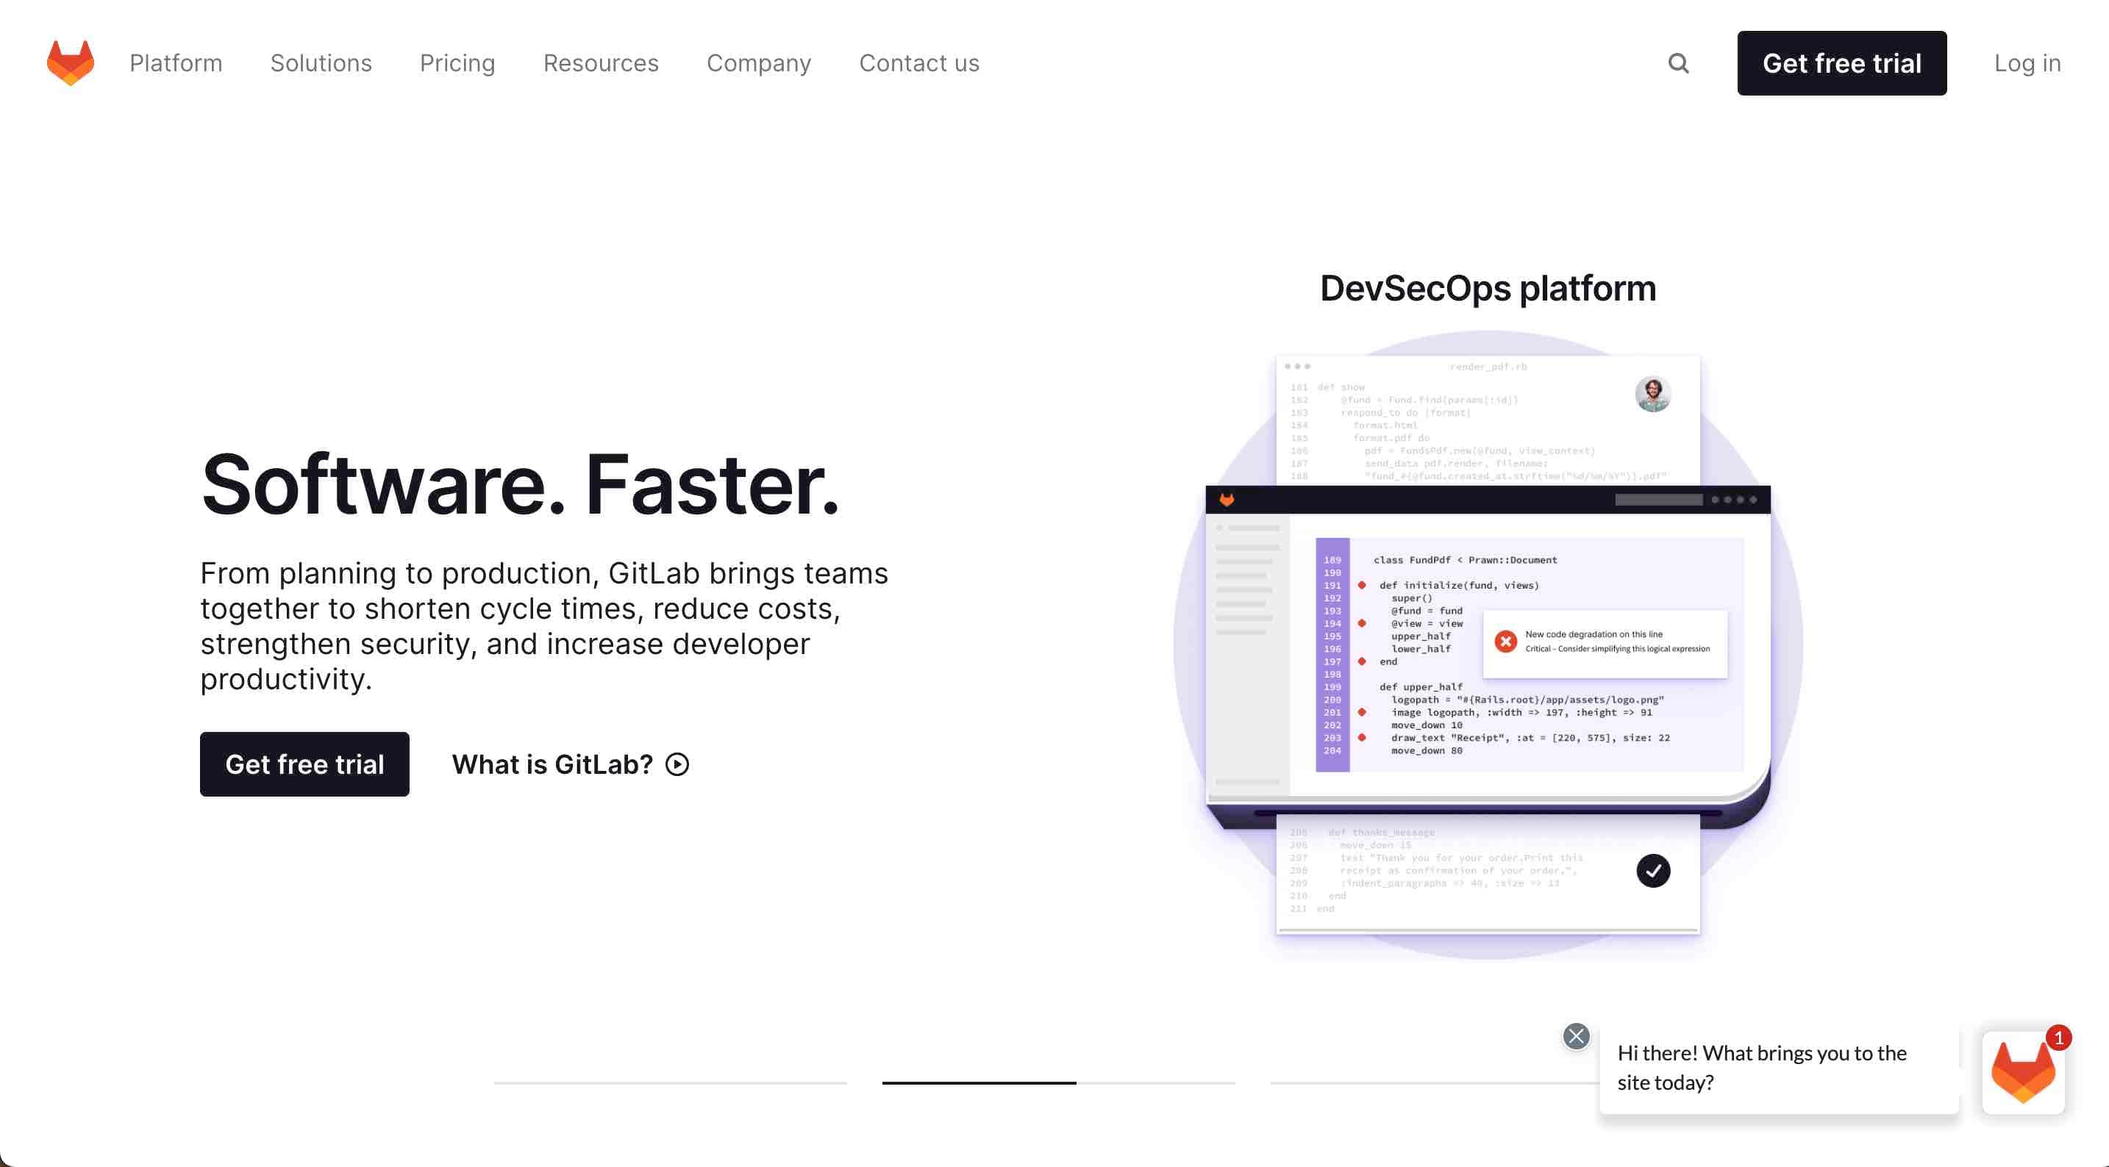This screenshot has width=2109, height=1167.
Task: Close the chat greeting popup
Action: coord(1576,1036)
